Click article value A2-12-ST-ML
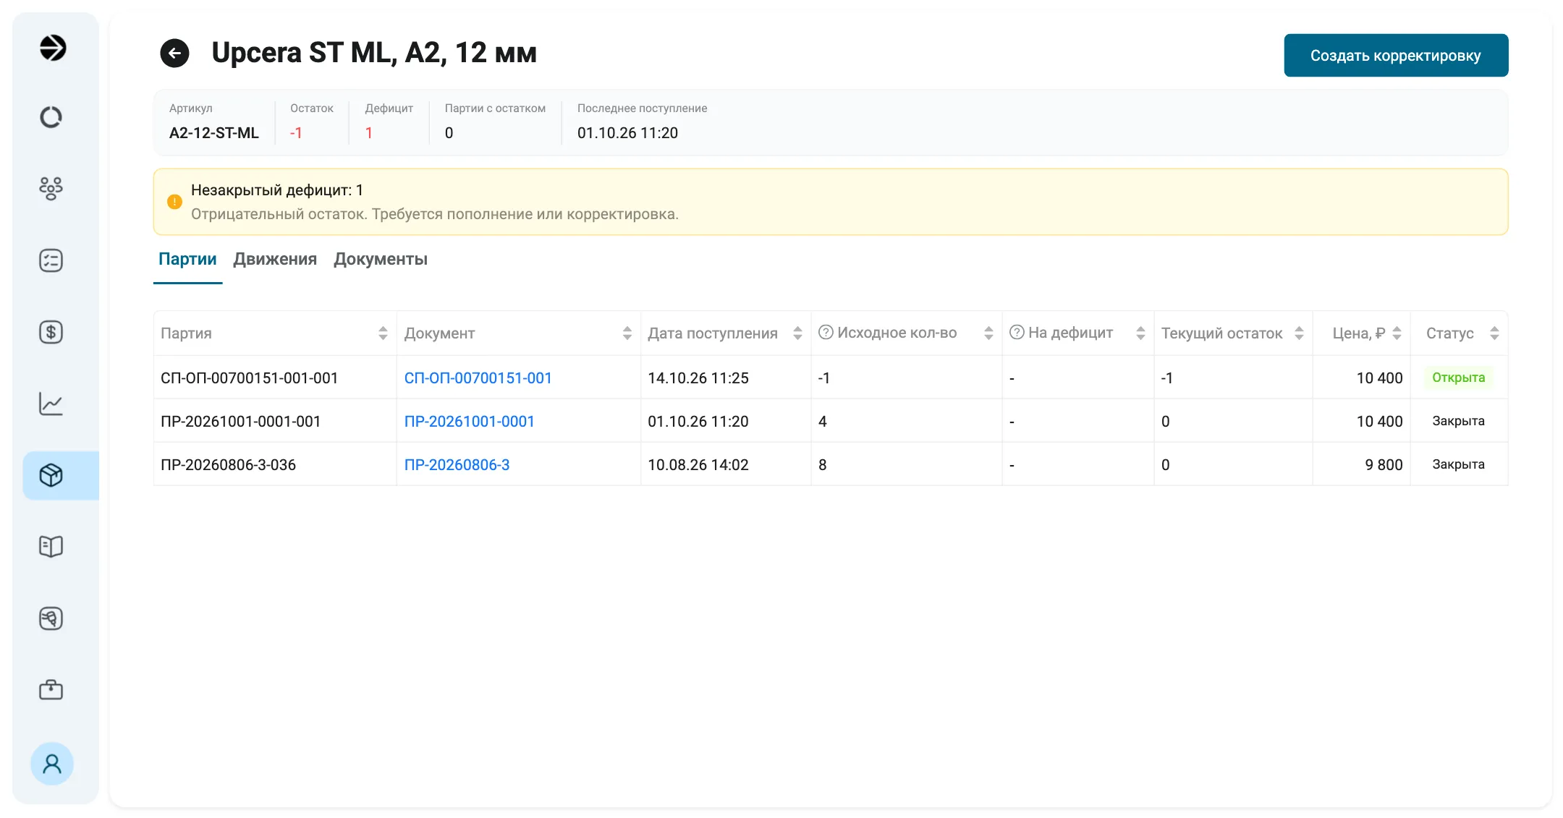The width and height of the screenshot is (1563, 818). click(213, 133)
